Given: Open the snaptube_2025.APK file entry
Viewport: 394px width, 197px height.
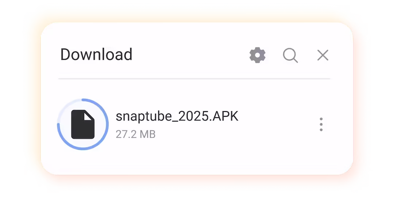Looking at the screenshot, I should (194, 124).
